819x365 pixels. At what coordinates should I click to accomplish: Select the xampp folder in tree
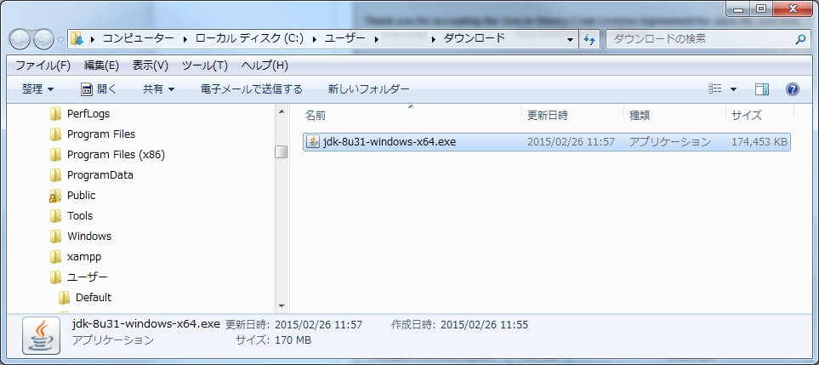point(84,257)
